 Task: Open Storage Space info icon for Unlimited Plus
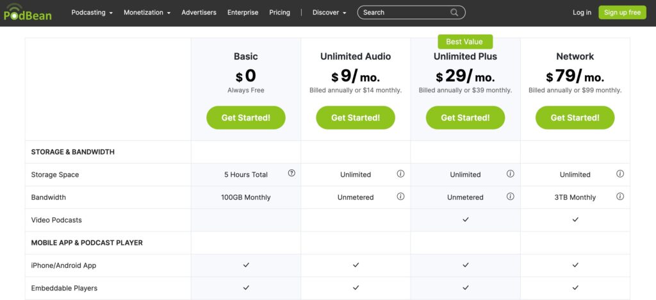(510, 174)
